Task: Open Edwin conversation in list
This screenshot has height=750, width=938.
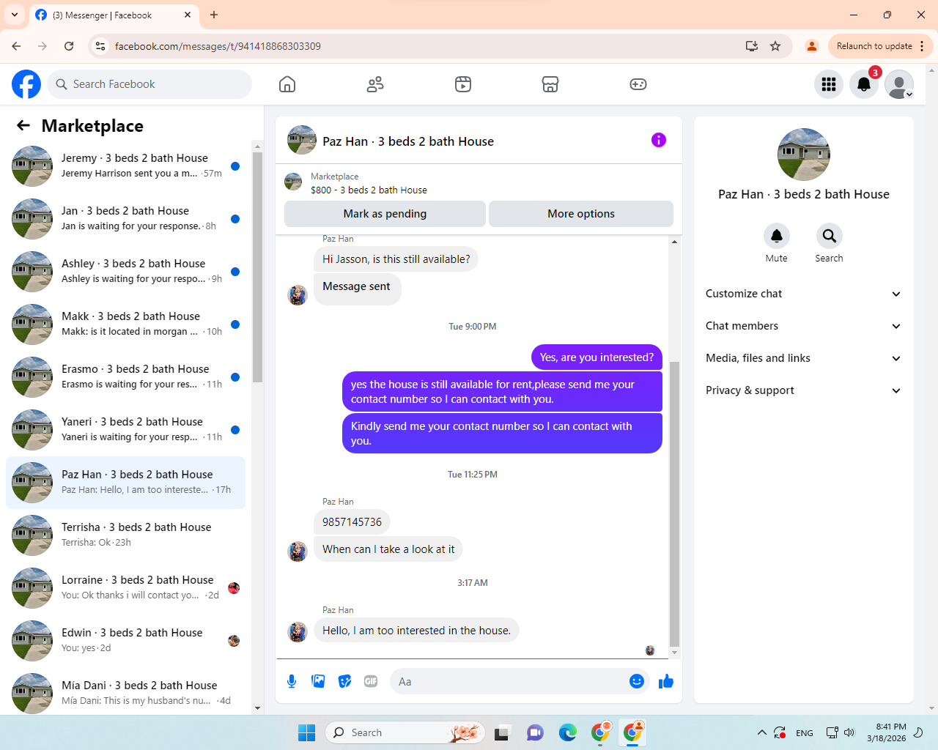Action: (x=126, y=641)
